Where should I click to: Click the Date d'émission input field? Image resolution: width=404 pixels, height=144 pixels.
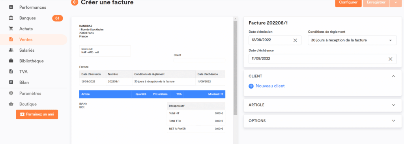[275, 40]
